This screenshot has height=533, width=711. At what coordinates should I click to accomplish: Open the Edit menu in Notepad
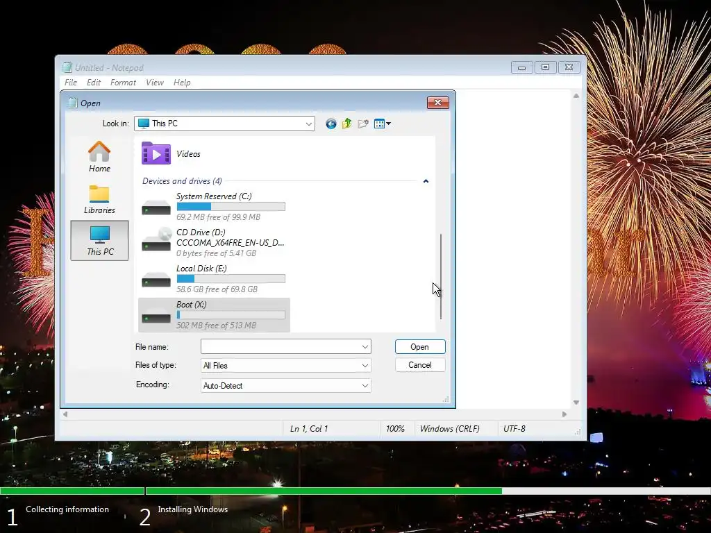[x=94, y=83]
